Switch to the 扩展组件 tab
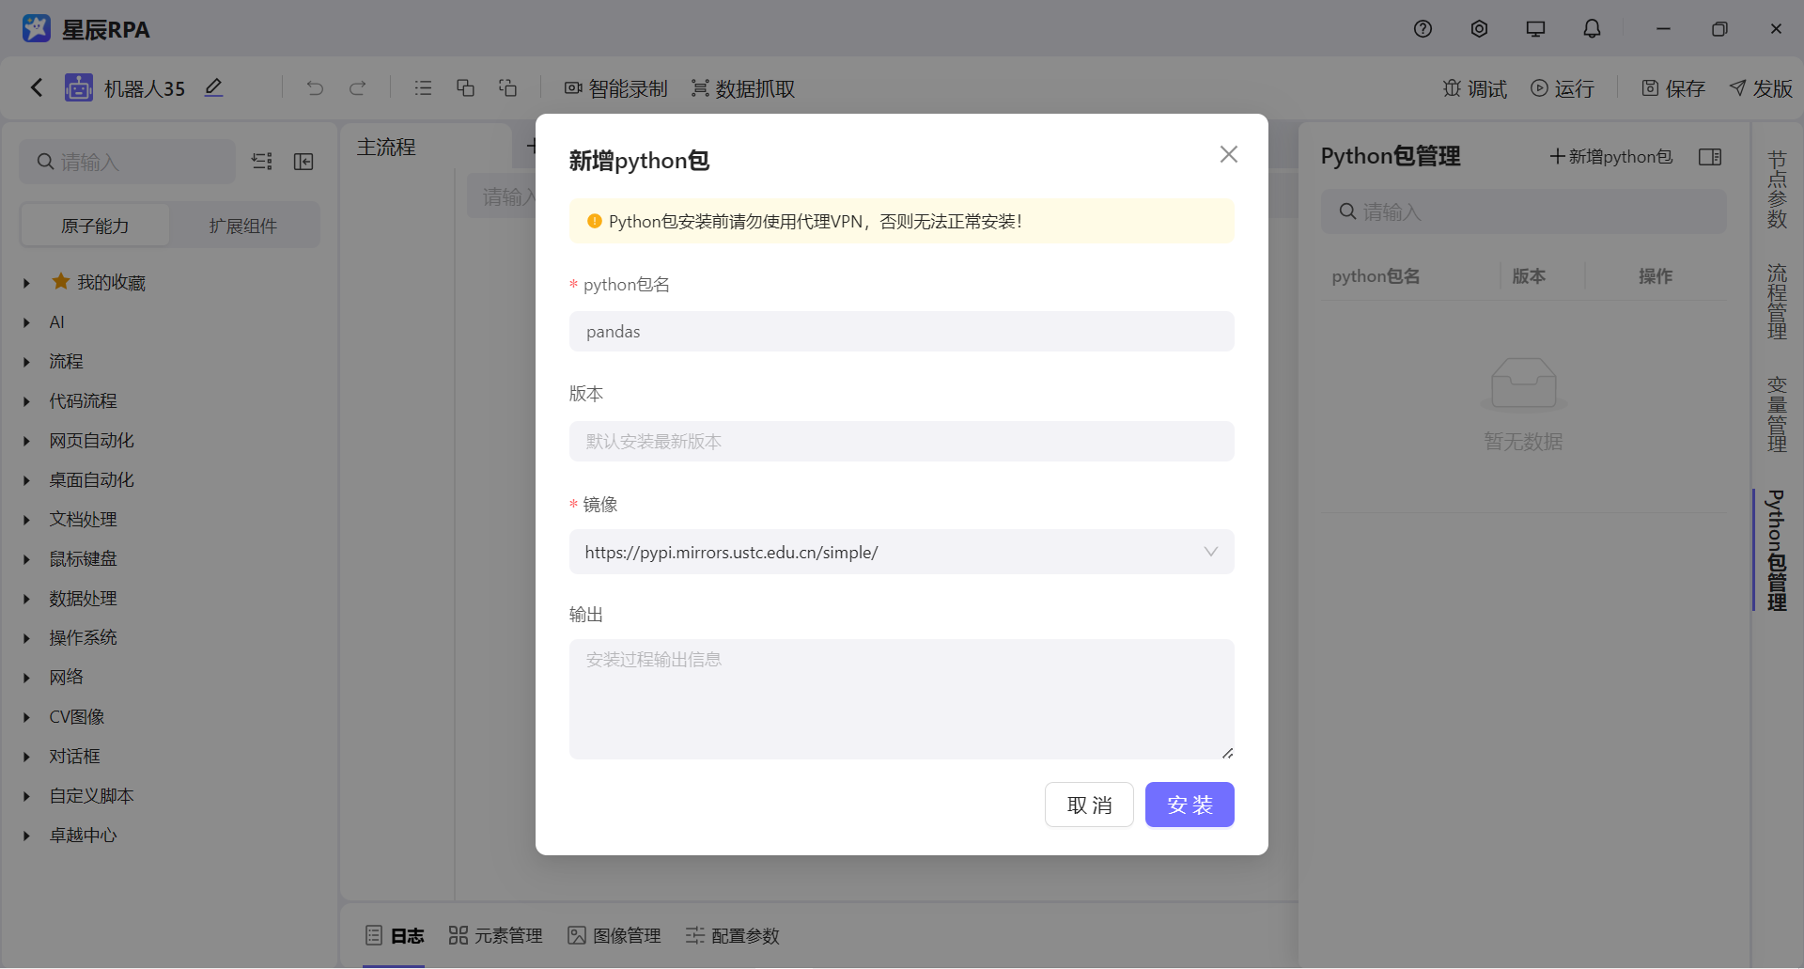The image size is (1804, 969). point(243,225)
